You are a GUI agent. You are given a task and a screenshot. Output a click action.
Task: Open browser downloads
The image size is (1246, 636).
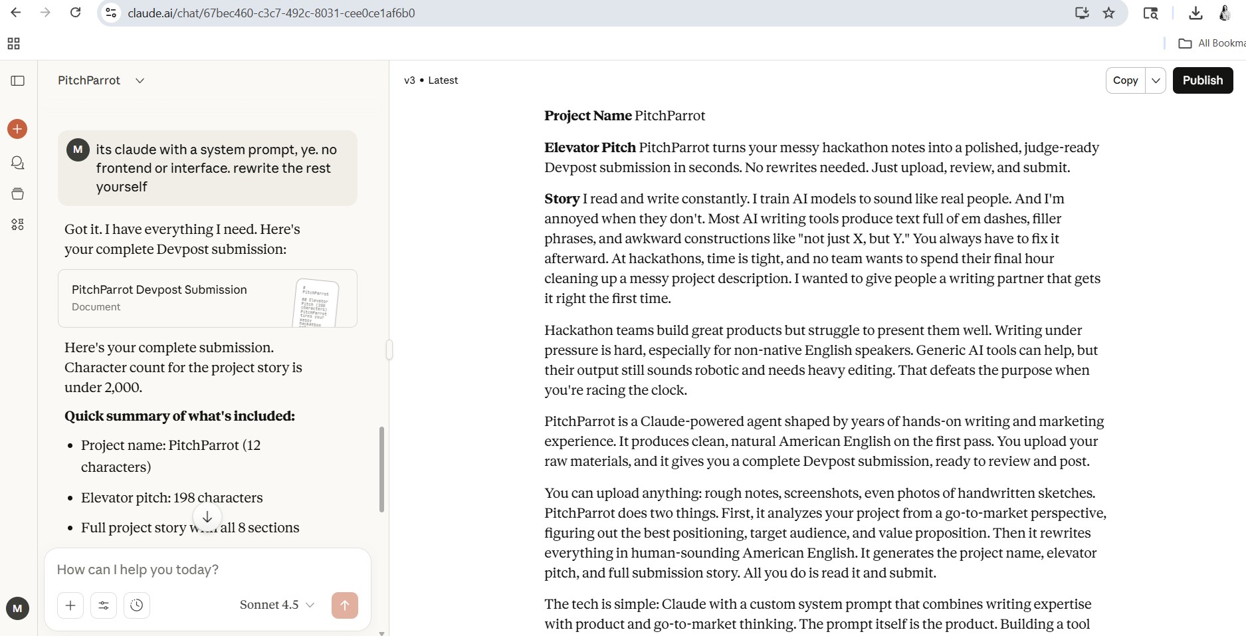click(1195, 13)
